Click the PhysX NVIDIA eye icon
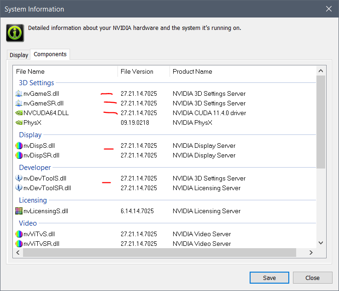Image resolution: width=339 pixels, height=291 pixels. tap(19, 122)
